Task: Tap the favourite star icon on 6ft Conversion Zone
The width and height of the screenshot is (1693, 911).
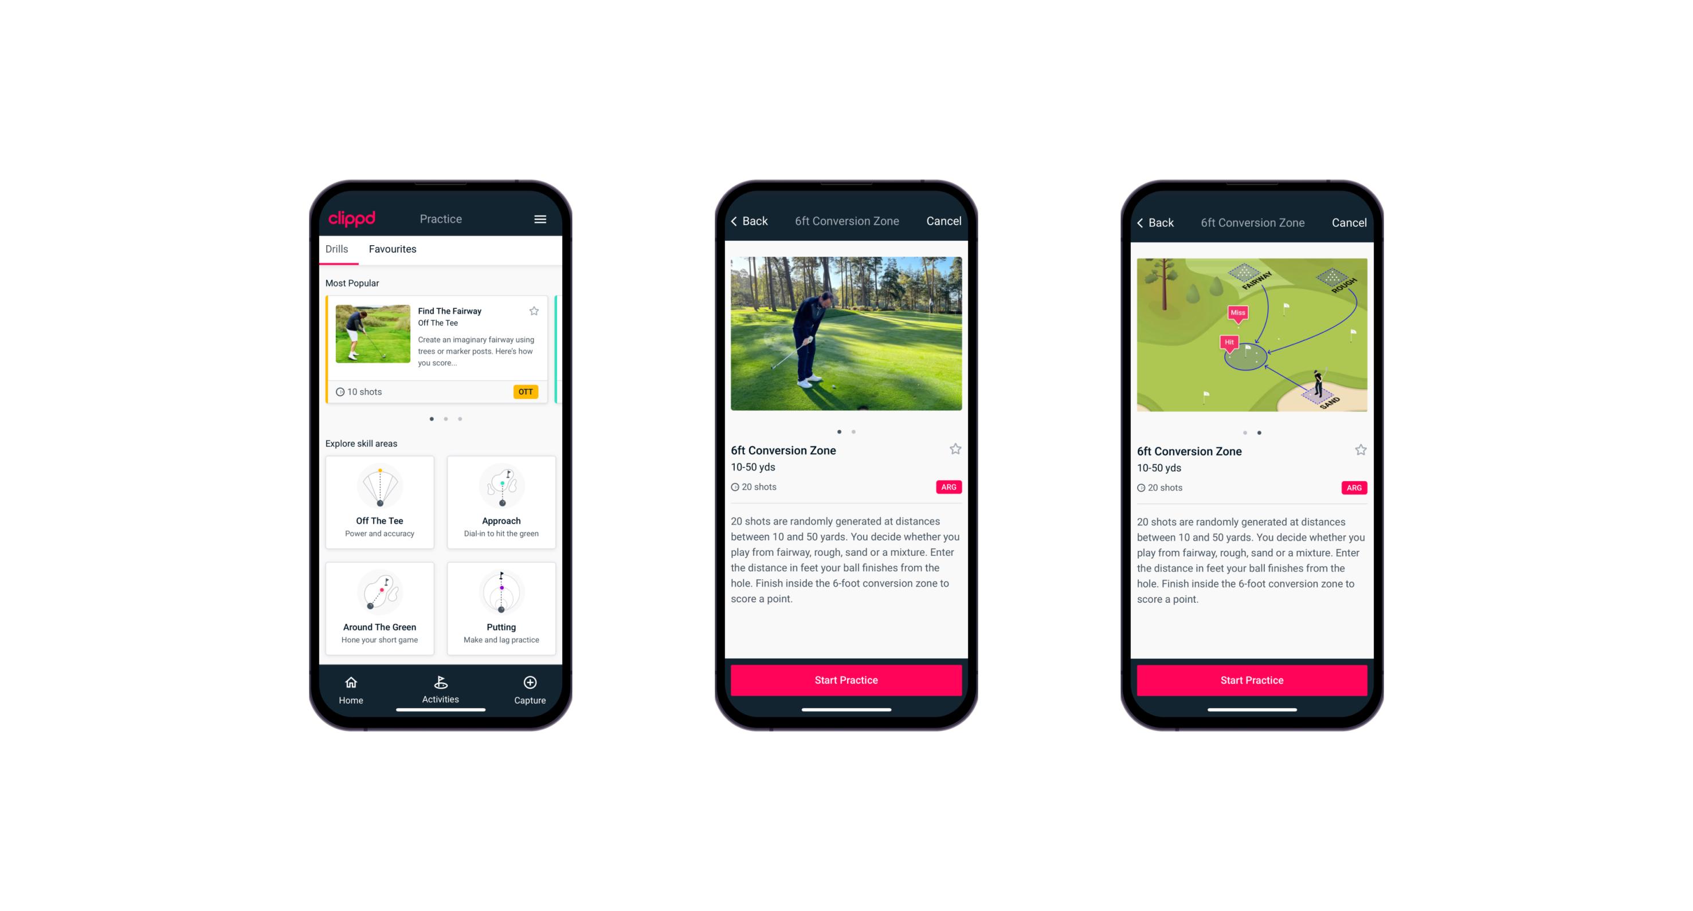Action: pyautogui.click(x=956, y=451)
